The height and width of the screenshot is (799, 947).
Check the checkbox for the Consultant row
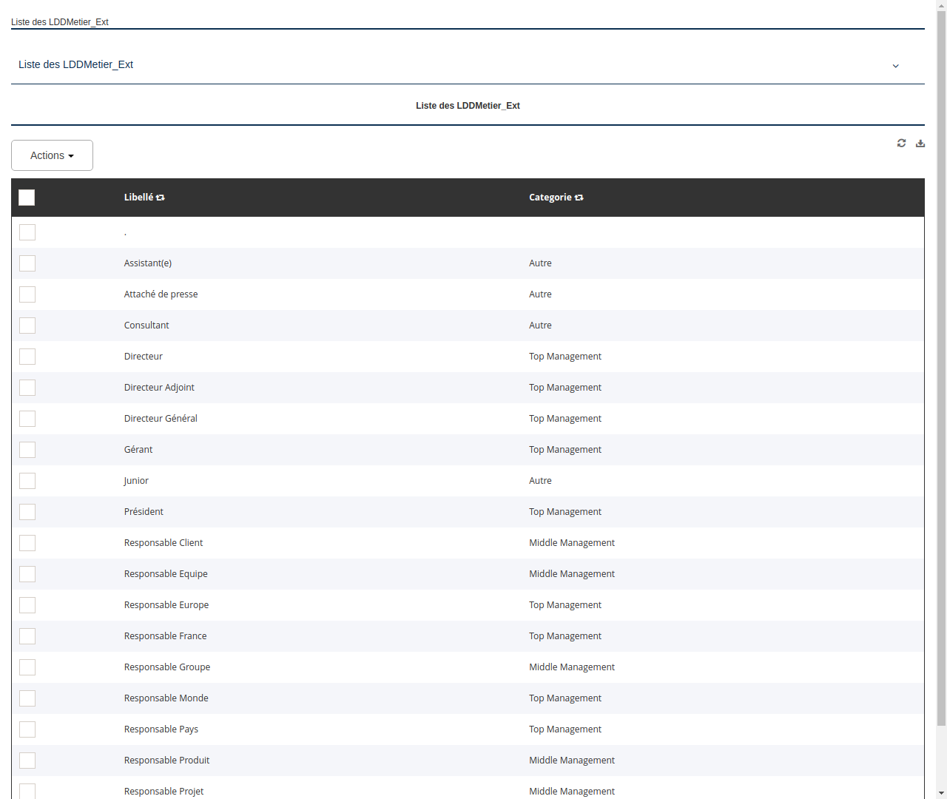tap(27, 326)
